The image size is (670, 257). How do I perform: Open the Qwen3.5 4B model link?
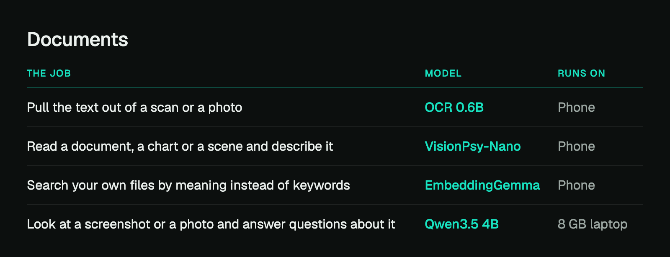coord(461,224)
